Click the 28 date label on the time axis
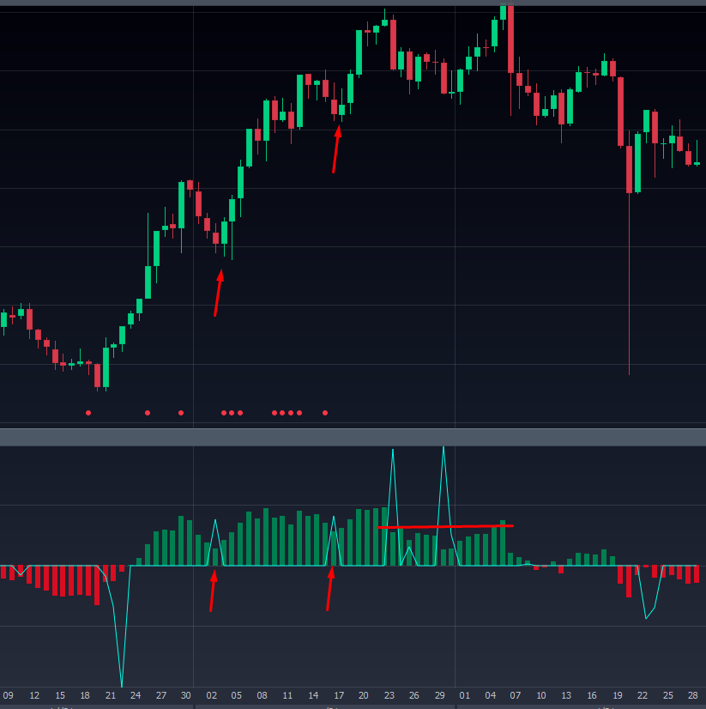 [x=694, y=695]
